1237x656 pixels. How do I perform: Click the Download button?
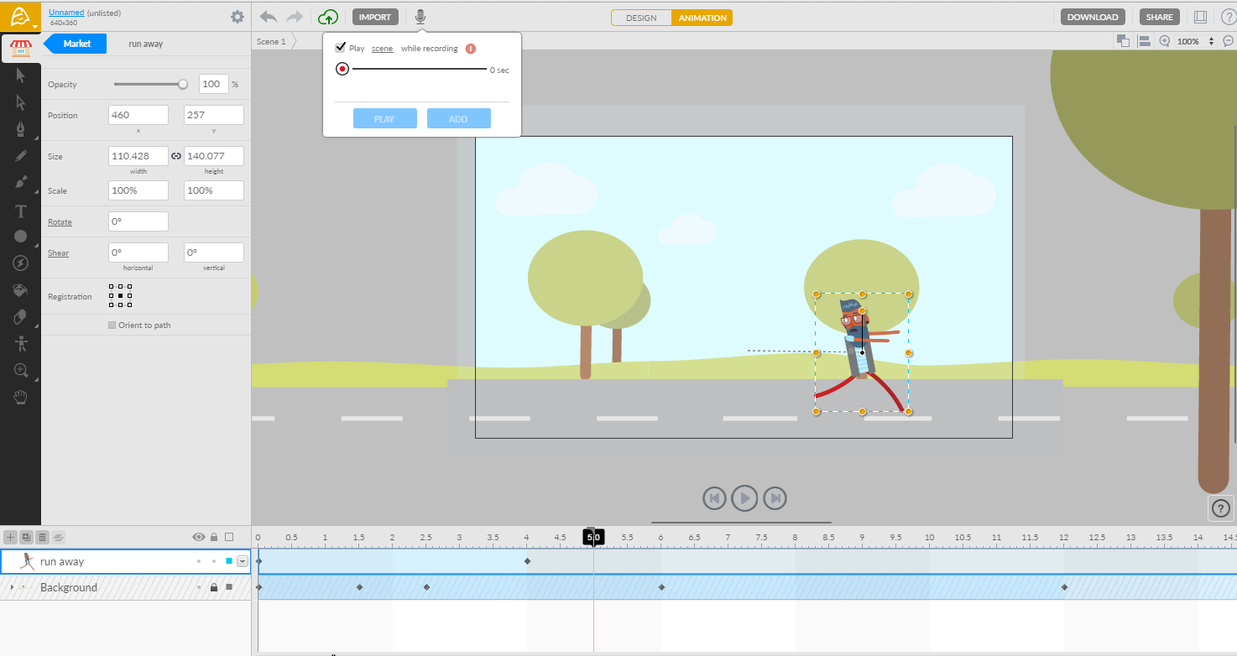click(x=1093, y=17)
